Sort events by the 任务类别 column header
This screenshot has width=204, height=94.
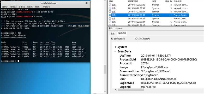[x=177, y=1]
